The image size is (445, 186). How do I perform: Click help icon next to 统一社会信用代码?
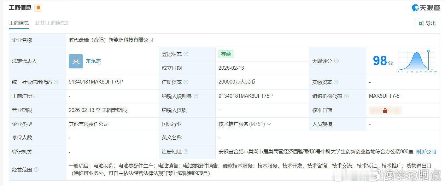click(x=56, y=82)
